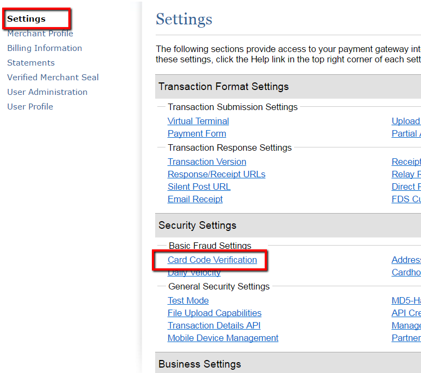Viewport: 421px width, 373px height.
Task: Open Billing Information from sidebar
Action: coord(44,48)
